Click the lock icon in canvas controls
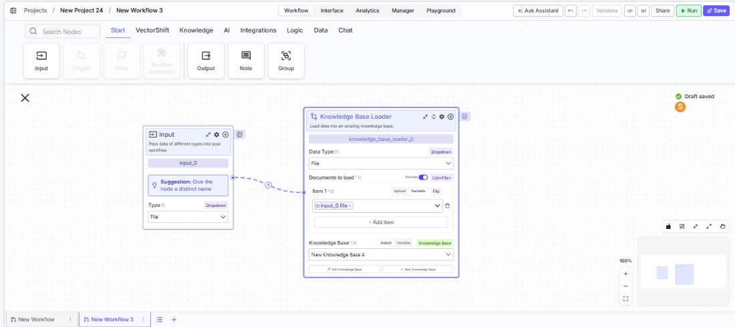Image resolution: width=735 pixels, height=327 pixels. (668, 226)
